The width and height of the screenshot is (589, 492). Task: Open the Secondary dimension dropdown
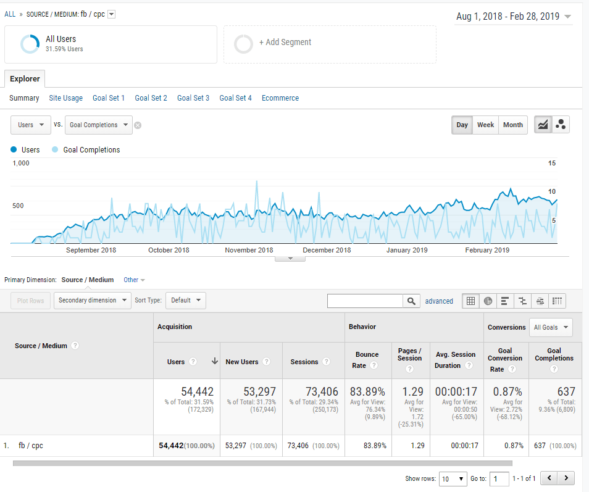[x=93, y=301]
